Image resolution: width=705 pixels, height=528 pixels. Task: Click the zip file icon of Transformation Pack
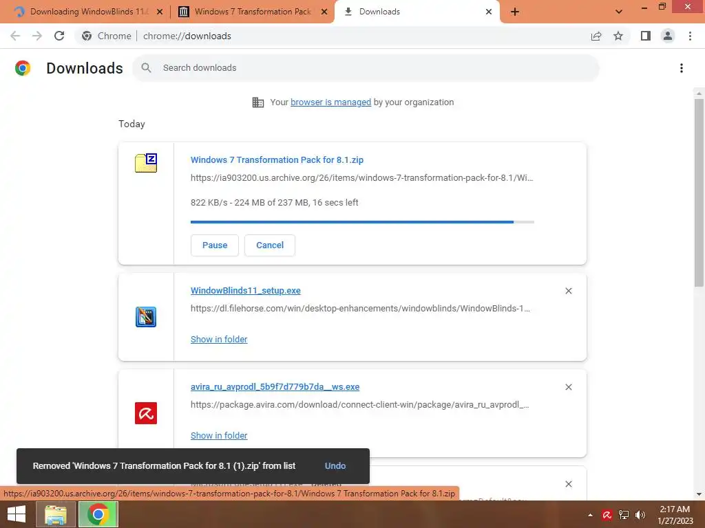point(146,162)
